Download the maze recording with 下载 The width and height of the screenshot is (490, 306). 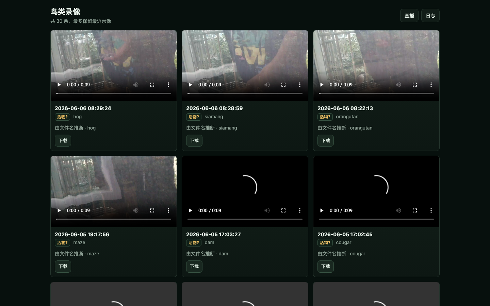click(63, 266)
